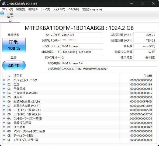Screen dimensions: 159x146
Task: Click the total host reads value 499 GB
Action: click(145, 35)
